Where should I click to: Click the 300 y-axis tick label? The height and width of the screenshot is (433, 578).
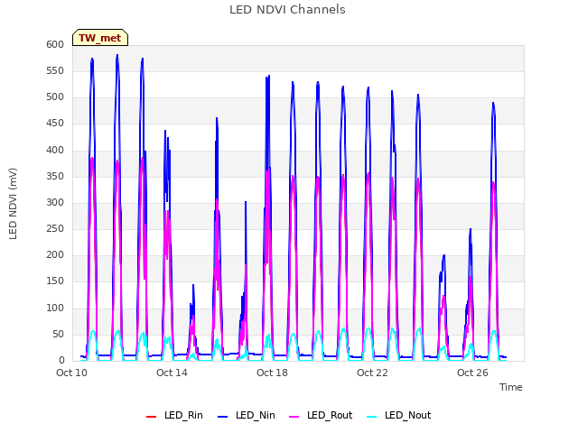[x=55, y=202]
